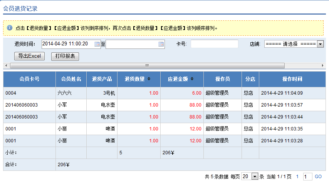Click the GO pagination link
Screen dimensions: 329x187
pos(318,177)
